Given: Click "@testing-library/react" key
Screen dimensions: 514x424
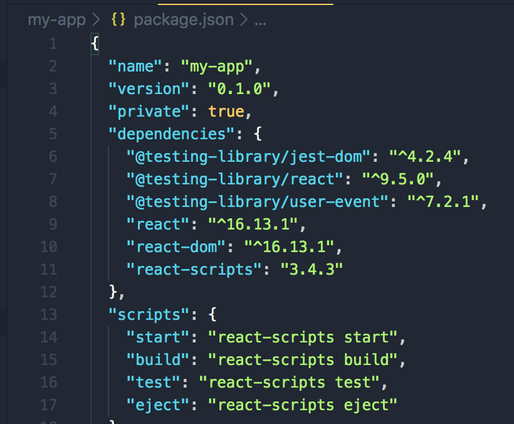Looking at the screenshot, I should click(x=235, y=179).
